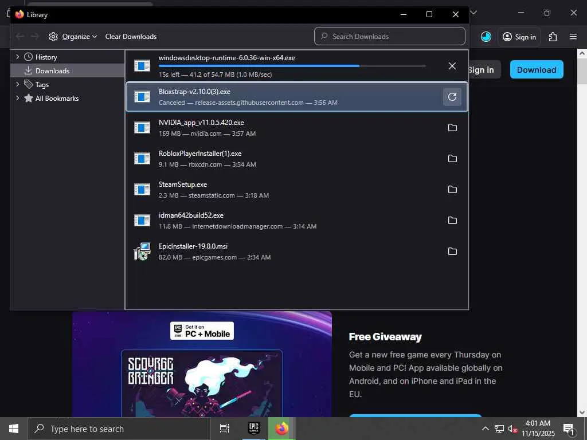This screenshot has width=587, height=440.
Task: Open the notification center icon
Action: [x=569, y=429]
